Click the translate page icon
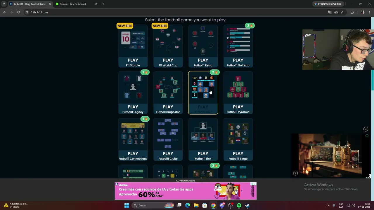This screenshot has height=210, width=374. coord(330,12)
